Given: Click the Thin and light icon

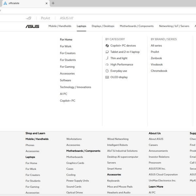Looking at the screenshot, I should [107, 58].
